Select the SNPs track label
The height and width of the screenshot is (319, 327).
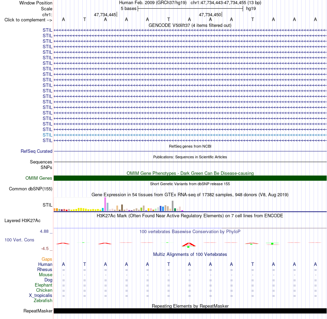click(46, 167)
